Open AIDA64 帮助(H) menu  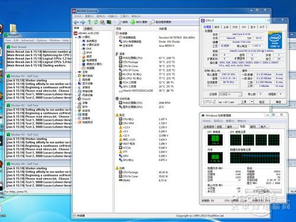(x=136, y=16)
